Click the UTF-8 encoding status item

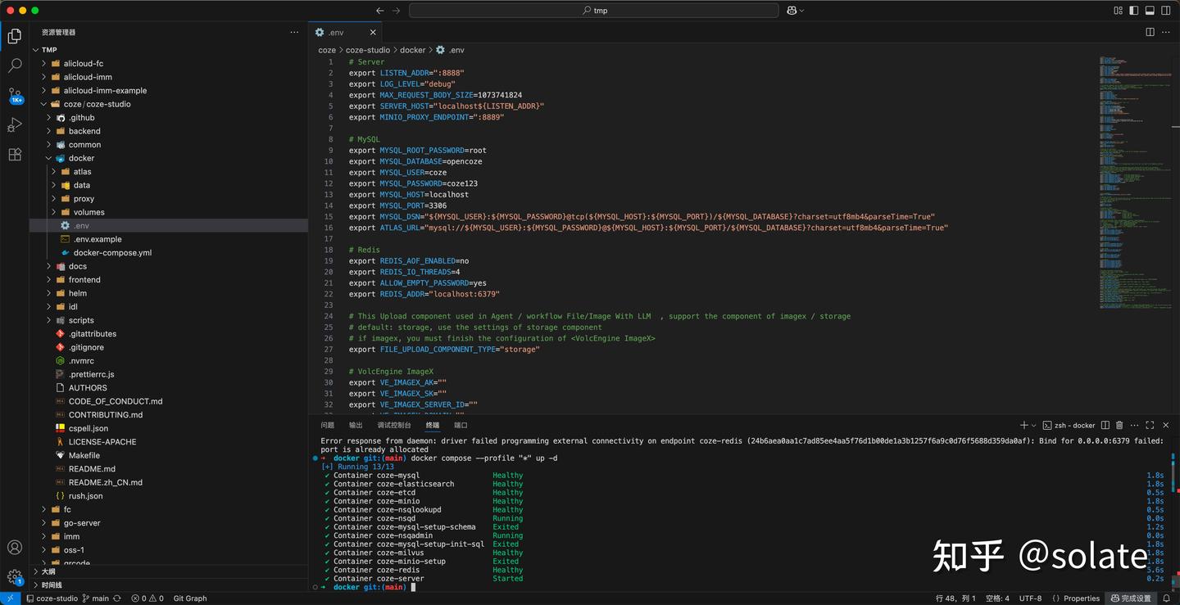pos(1030,598)
